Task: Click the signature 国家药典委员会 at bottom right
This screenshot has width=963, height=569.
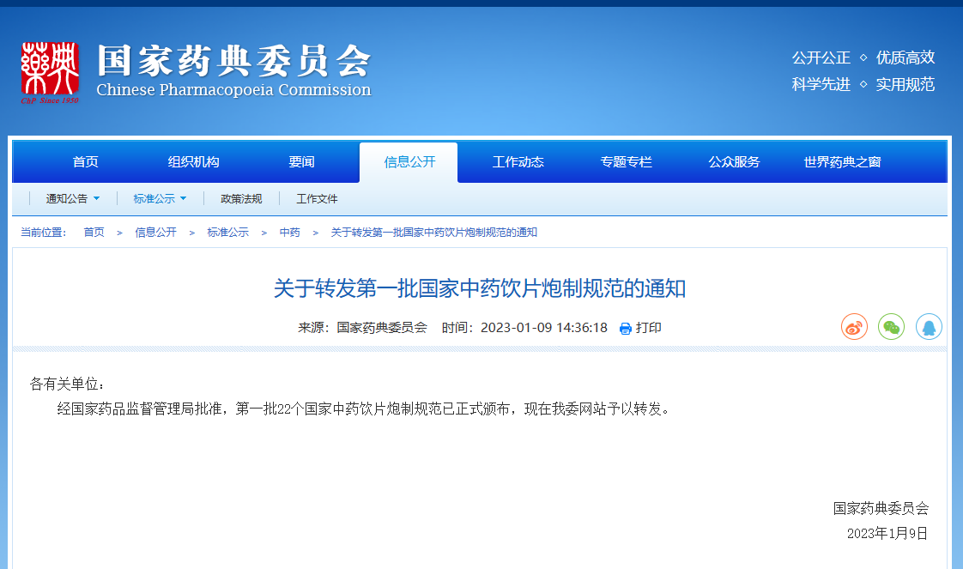Action: click(881, 508)
